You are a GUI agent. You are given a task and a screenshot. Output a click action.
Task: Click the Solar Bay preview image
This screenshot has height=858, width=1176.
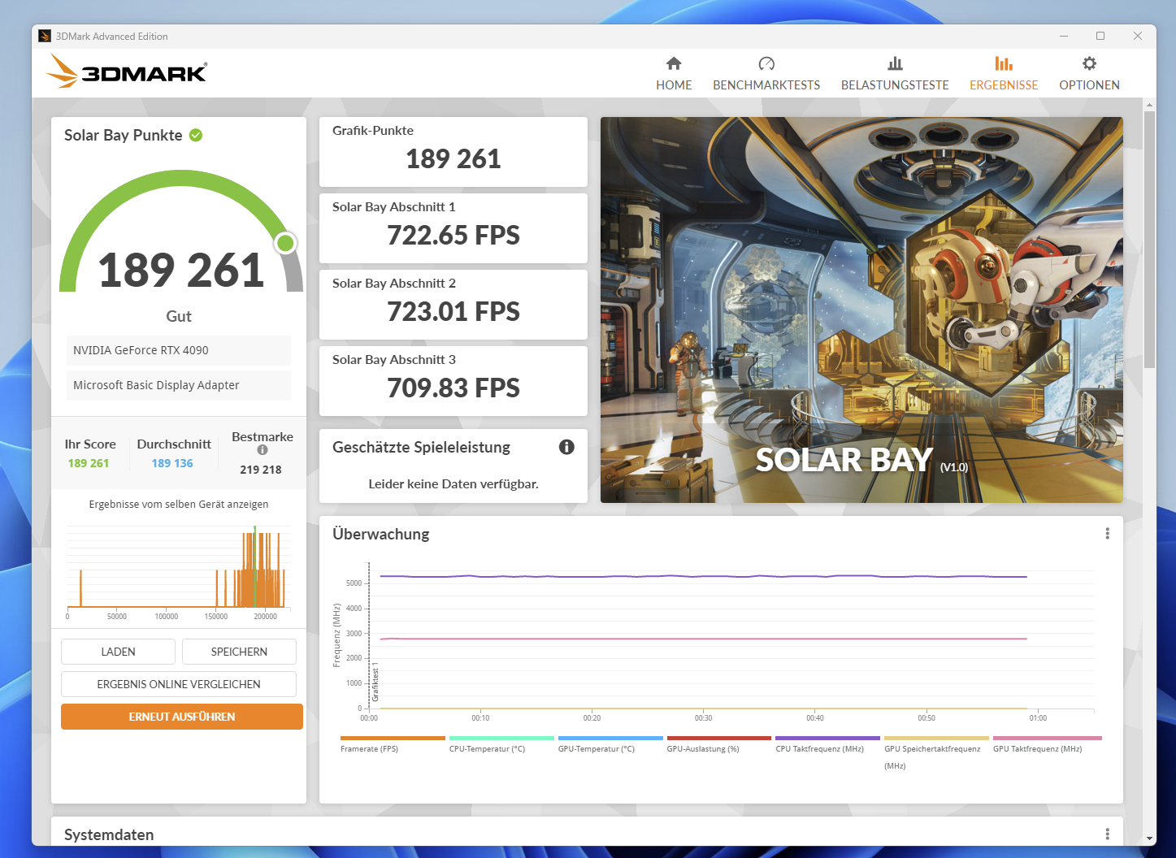pyautogui.click(x=861, y=310)
